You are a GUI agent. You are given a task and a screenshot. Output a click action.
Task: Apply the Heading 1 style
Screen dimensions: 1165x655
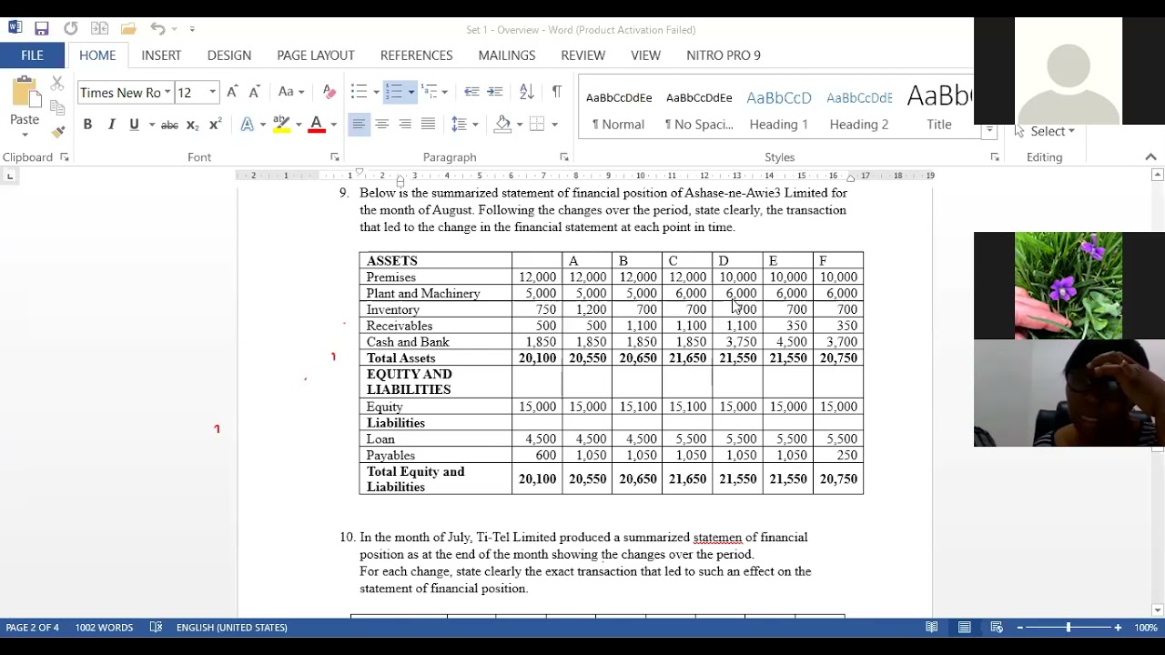pyautogui.click(x=779, y=109)
